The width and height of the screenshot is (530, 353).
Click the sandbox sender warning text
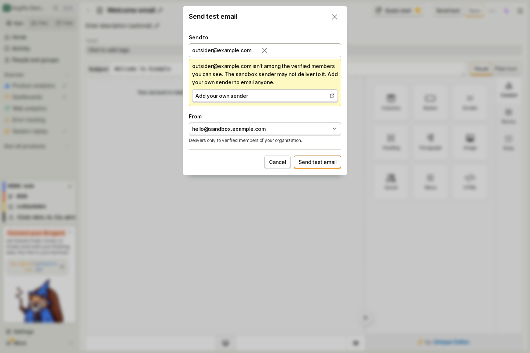point(265,74)
